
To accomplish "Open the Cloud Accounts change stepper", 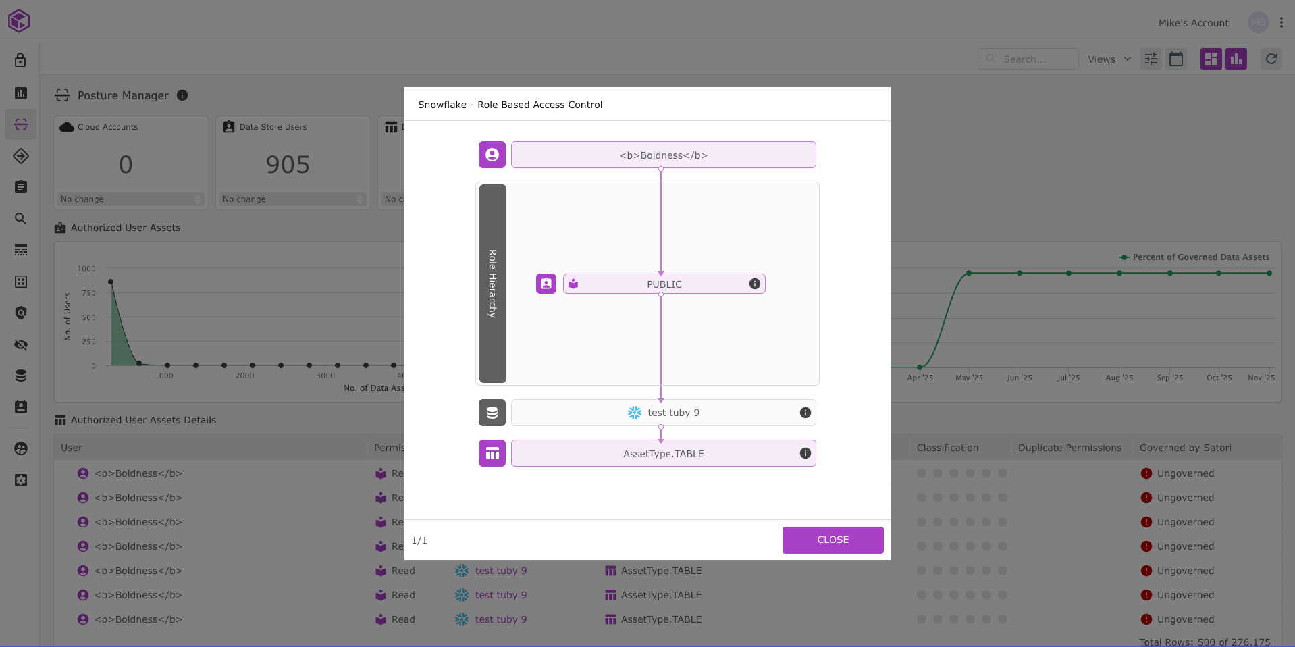I will pyautogui.click(x=199, y=199).
